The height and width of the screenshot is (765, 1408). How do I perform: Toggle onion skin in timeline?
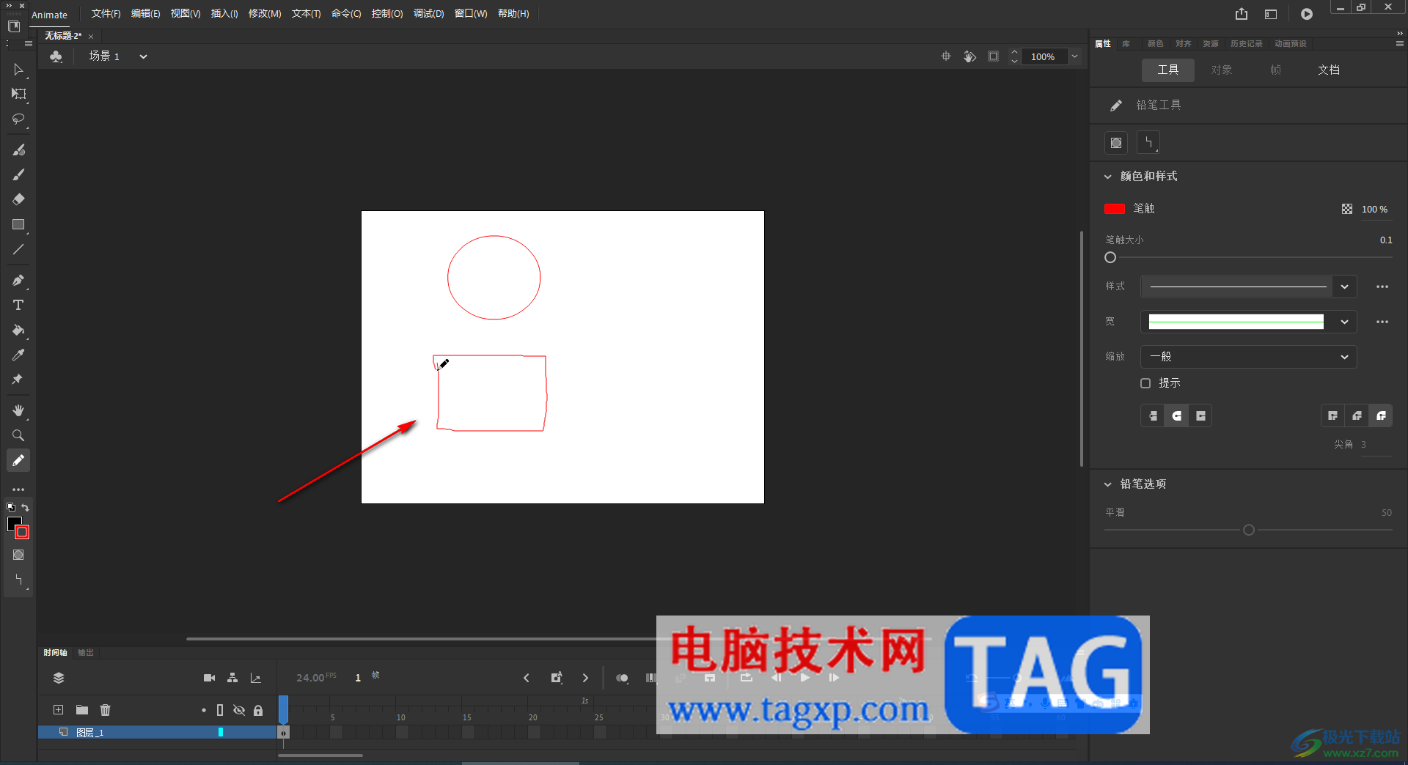click(622, 678)
